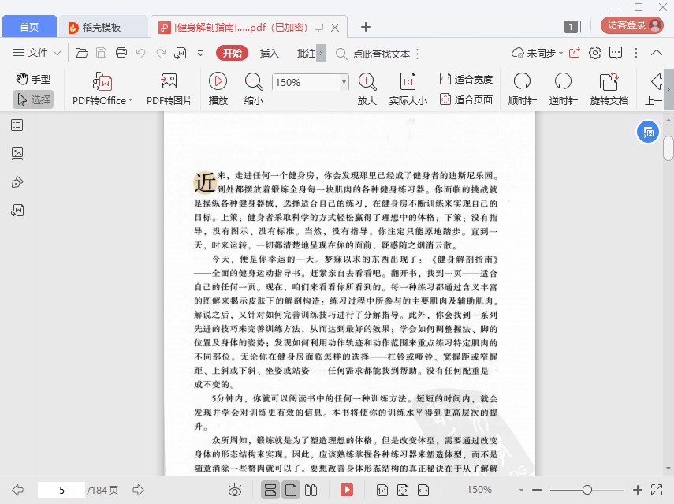This screenshot has height=504, width=674.
Task: Switch to 手型 hand tool mode
Action: coord(33,79)
